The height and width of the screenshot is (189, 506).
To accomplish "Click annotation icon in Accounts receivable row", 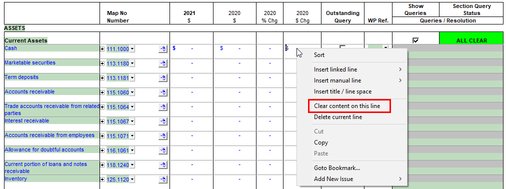I will (163, 92).
